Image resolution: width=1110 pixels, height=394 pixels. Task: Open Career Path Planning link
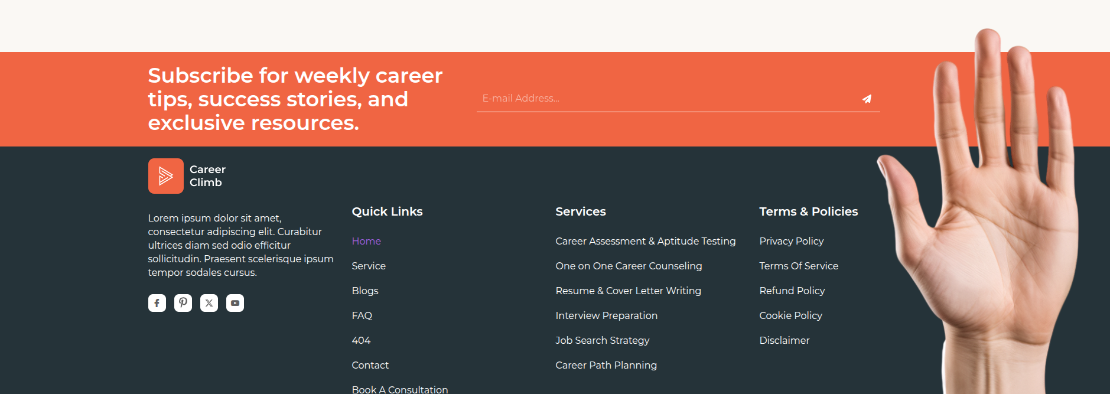pos(606,365)
